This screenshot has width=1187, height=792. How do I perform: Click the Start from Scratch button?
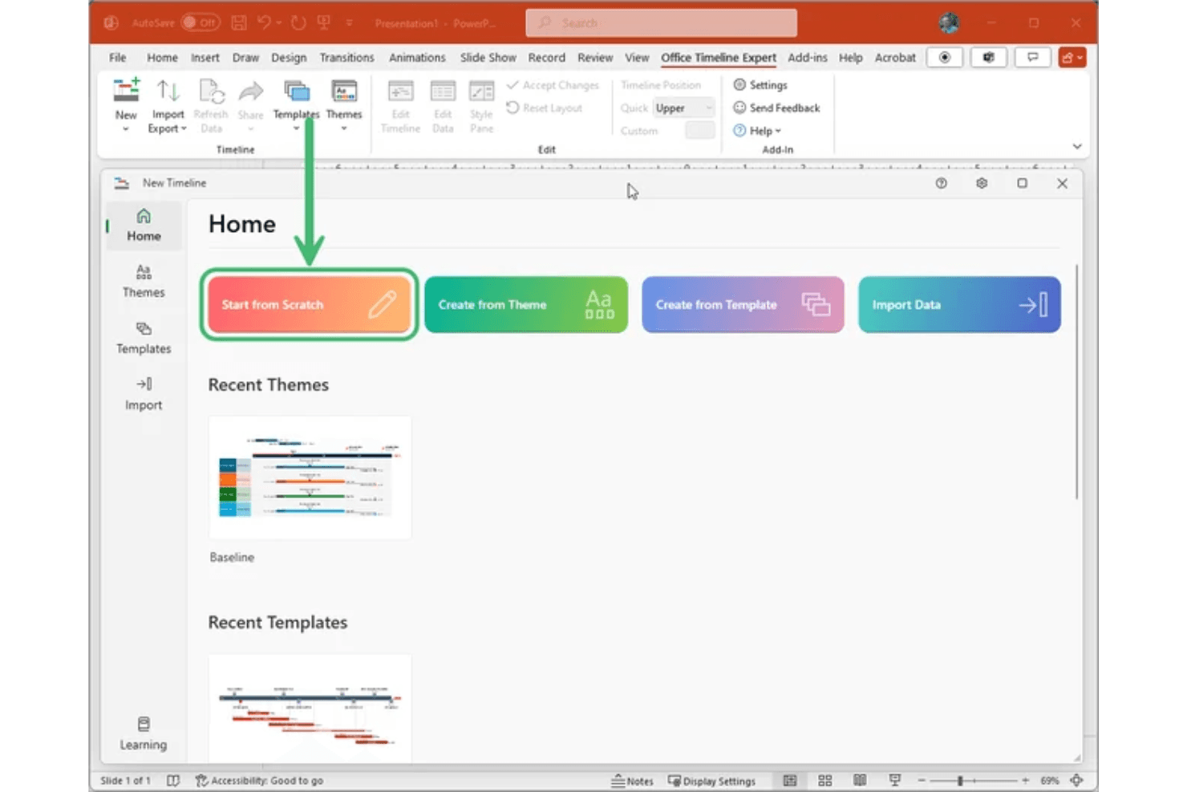(x=309, y=305)
